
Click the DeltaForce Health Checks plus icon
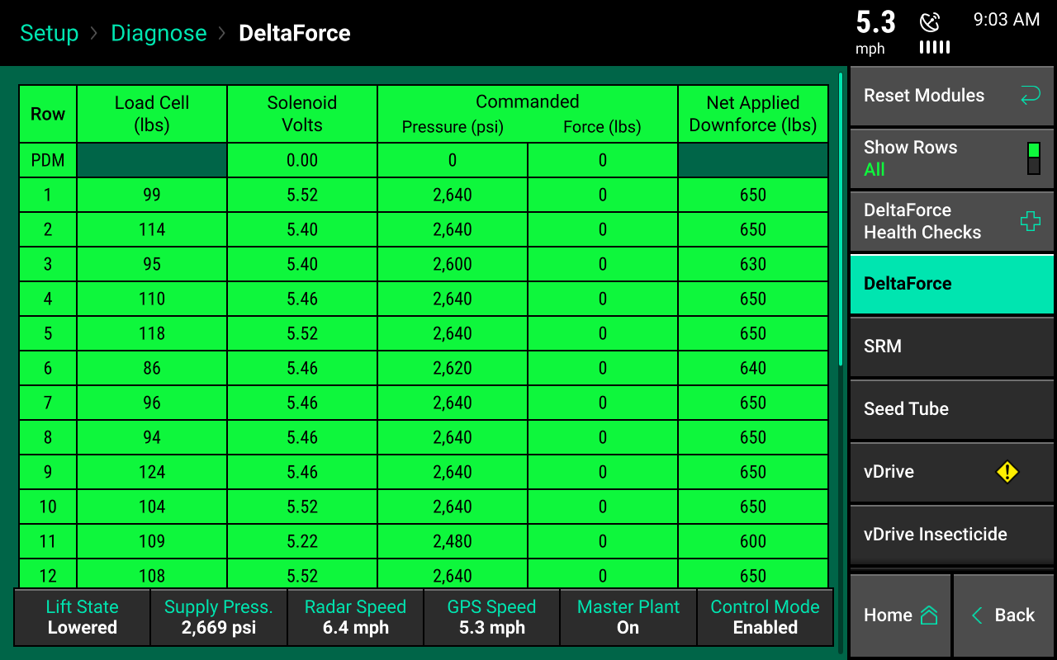pos(1030,220)
